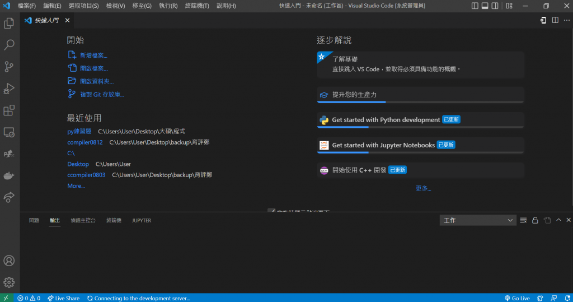Open the Extensions view
The width and height of the screenshot is (573, 302).
pos(9,110)
